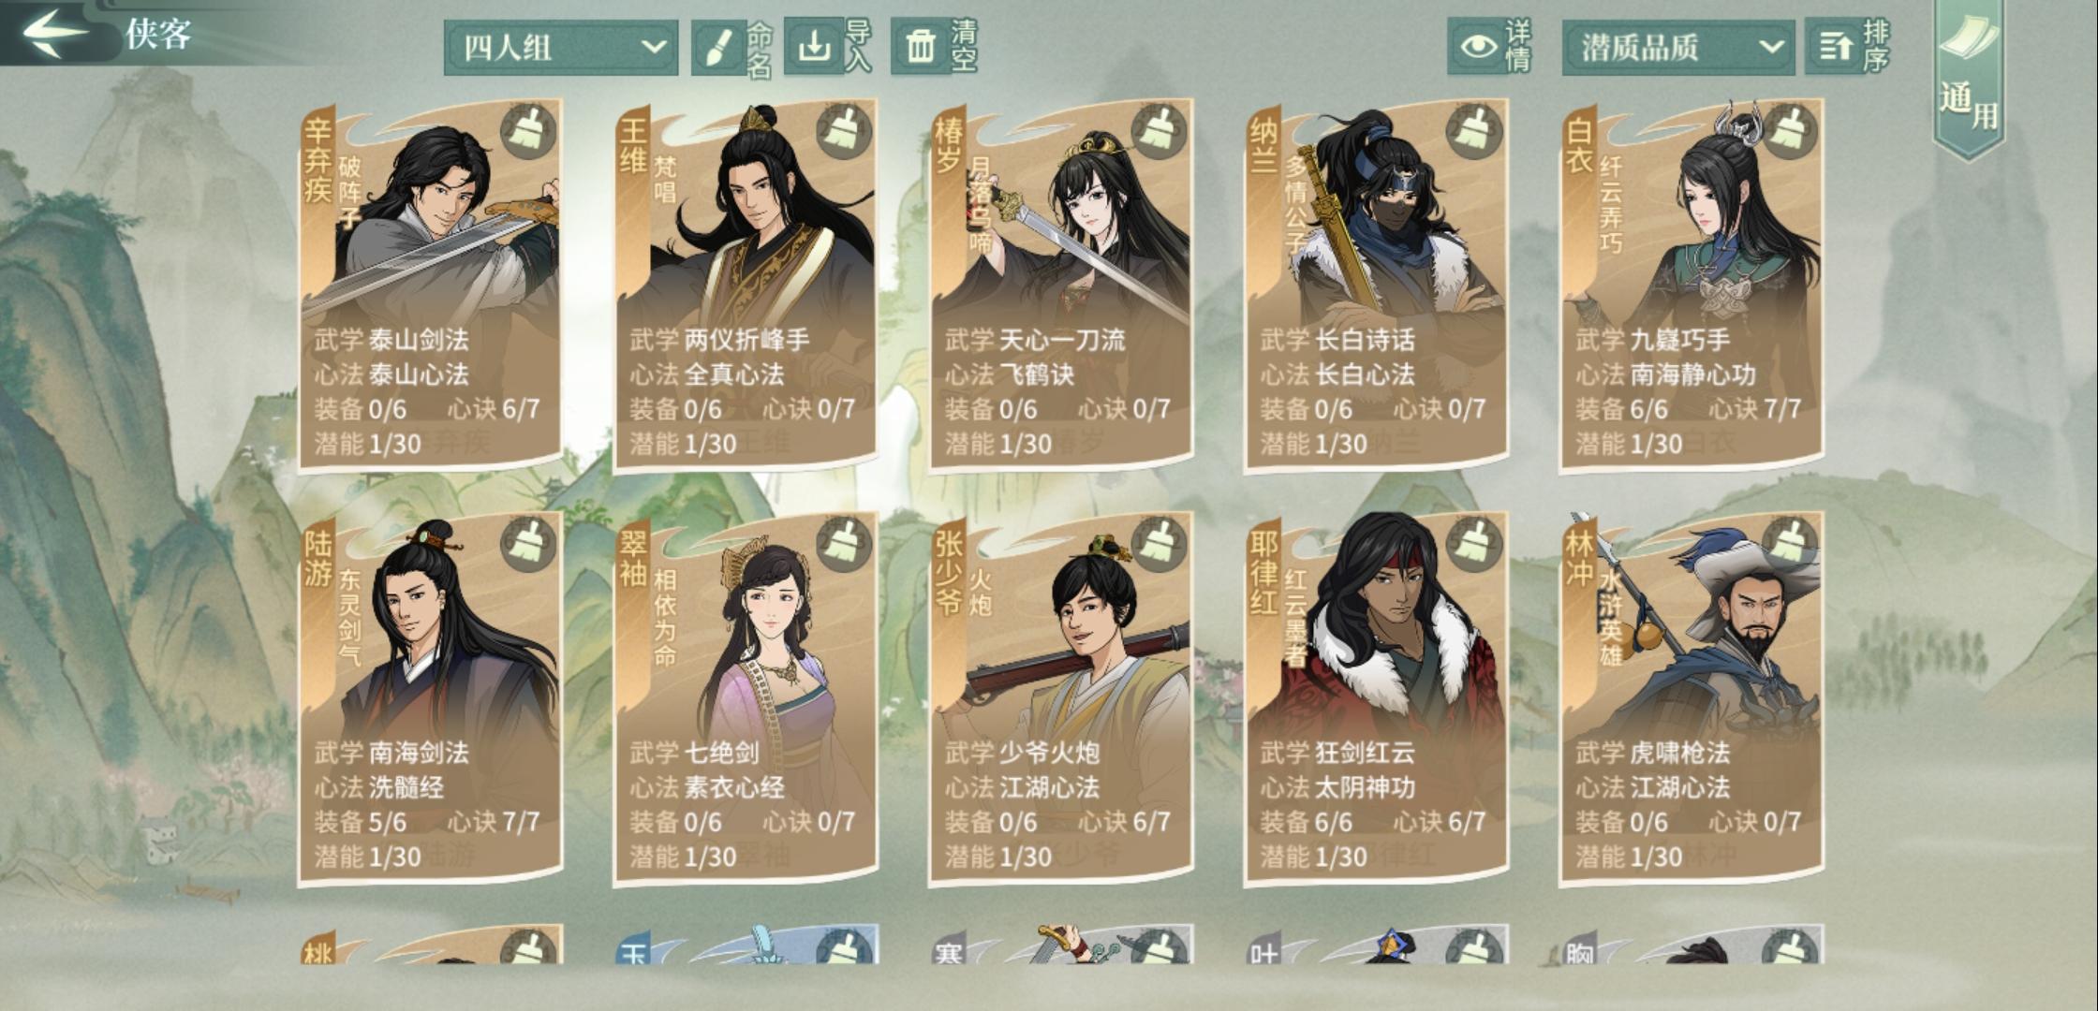Click the 导入 import download icon
The height and width of the screenshot is (1011, 2098).
(x=814, y=45)
